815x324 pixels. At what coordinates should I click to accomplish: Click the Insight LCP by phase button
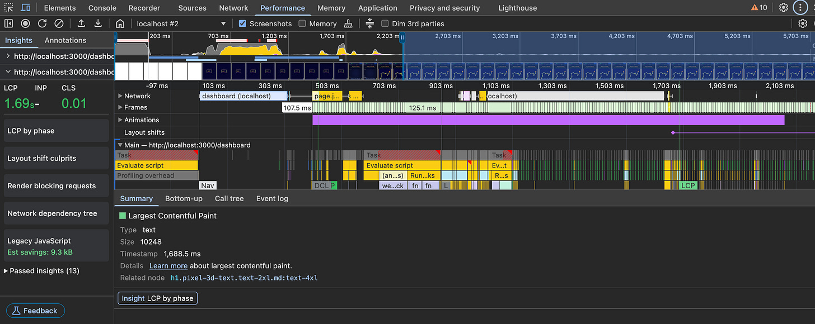pyautogui.click(x=157, y=298)
